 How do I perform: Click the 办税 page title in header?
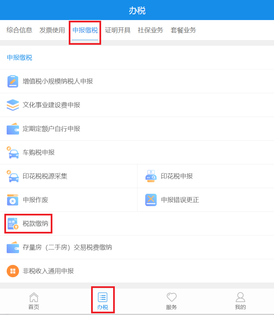click(137, 10)
